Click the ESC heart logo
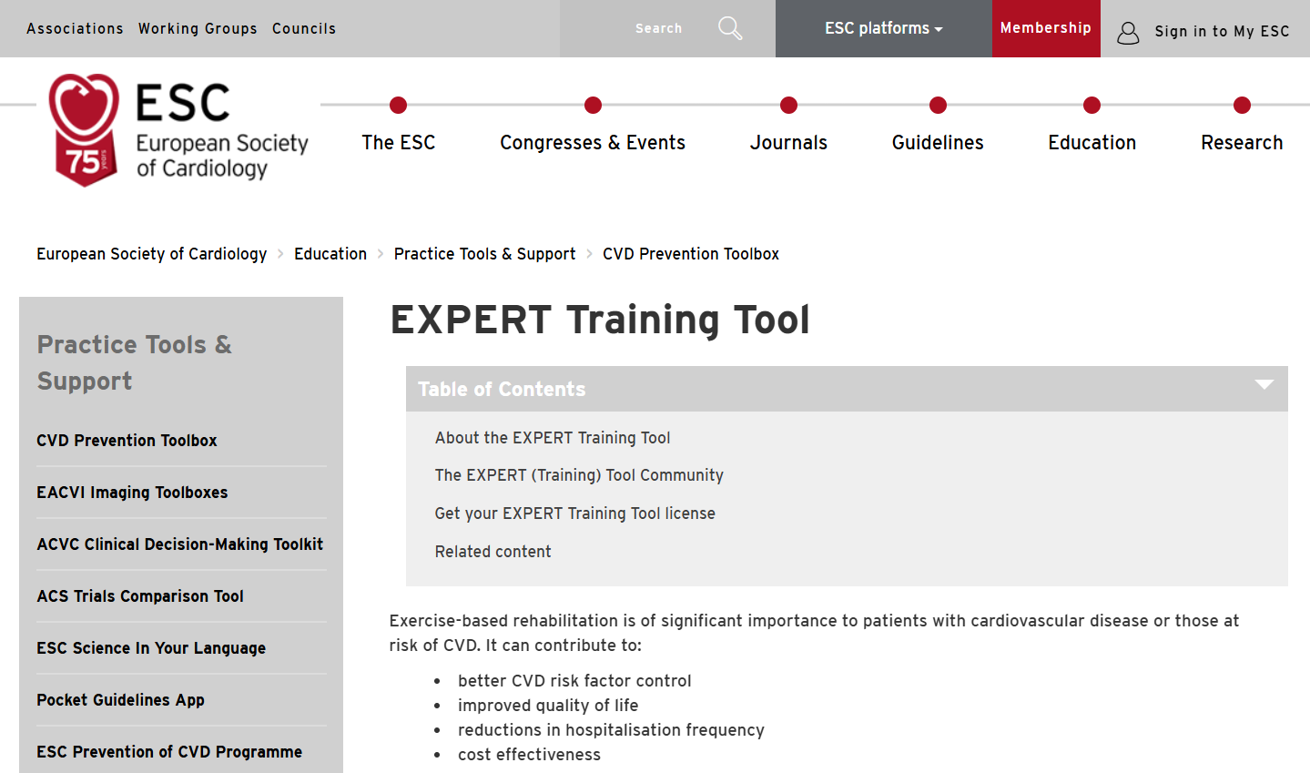This screenshot has width=1310, height=773. [84, 129]
